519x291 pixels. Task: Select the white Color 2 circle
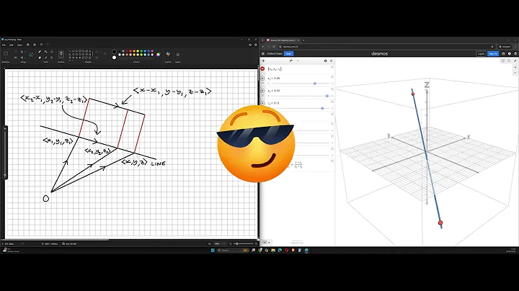114,58
